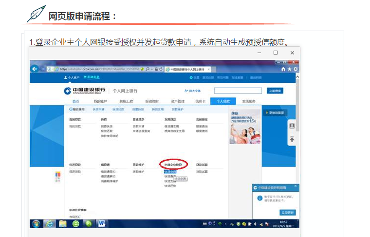Switch to the 转账汇款 tab
Screen dimensions: 370x237
126,101
